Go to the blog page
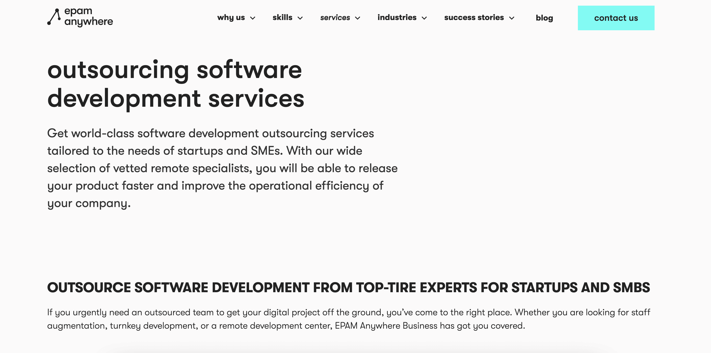Screen dimensions: 711x353 pos(544,18)
